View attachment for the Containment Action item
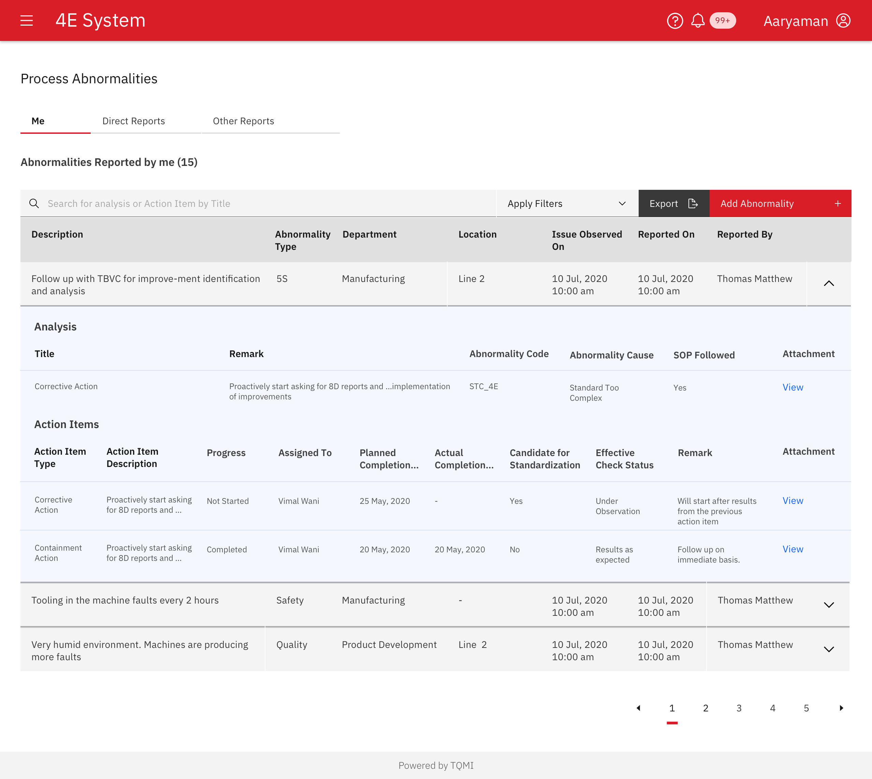Image resolution: width=872 pixels, height=779 pixels. point(793,549)
